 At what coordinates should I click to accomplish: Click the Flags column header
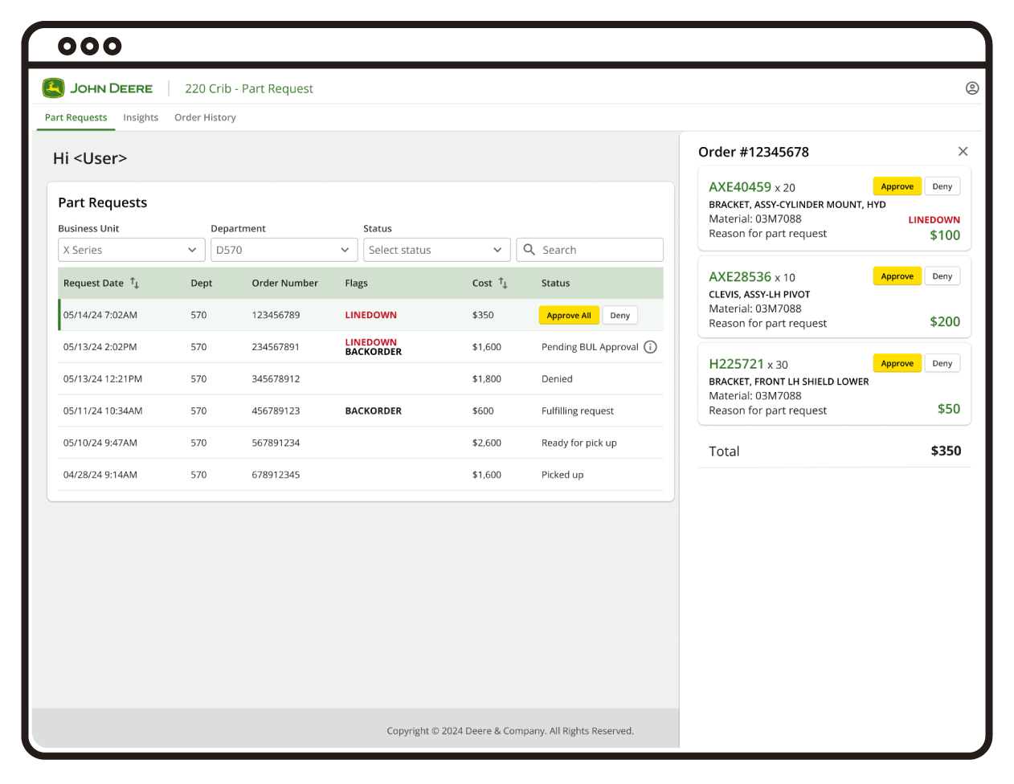356,283
